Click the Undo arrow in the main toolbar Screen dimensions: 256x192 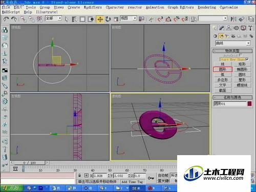click(x=6, y=19)
